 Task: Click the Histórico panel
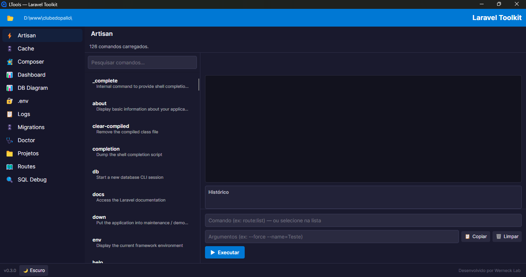pos(363,197)
